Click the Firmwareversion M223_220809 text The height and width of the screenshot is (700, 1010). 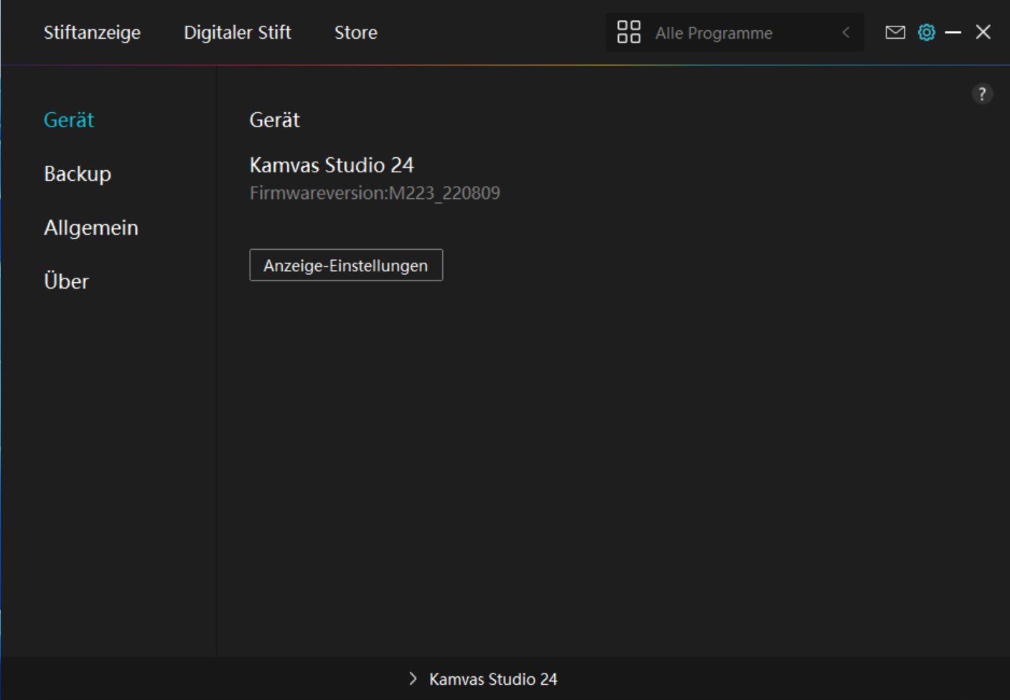(375, 193)
